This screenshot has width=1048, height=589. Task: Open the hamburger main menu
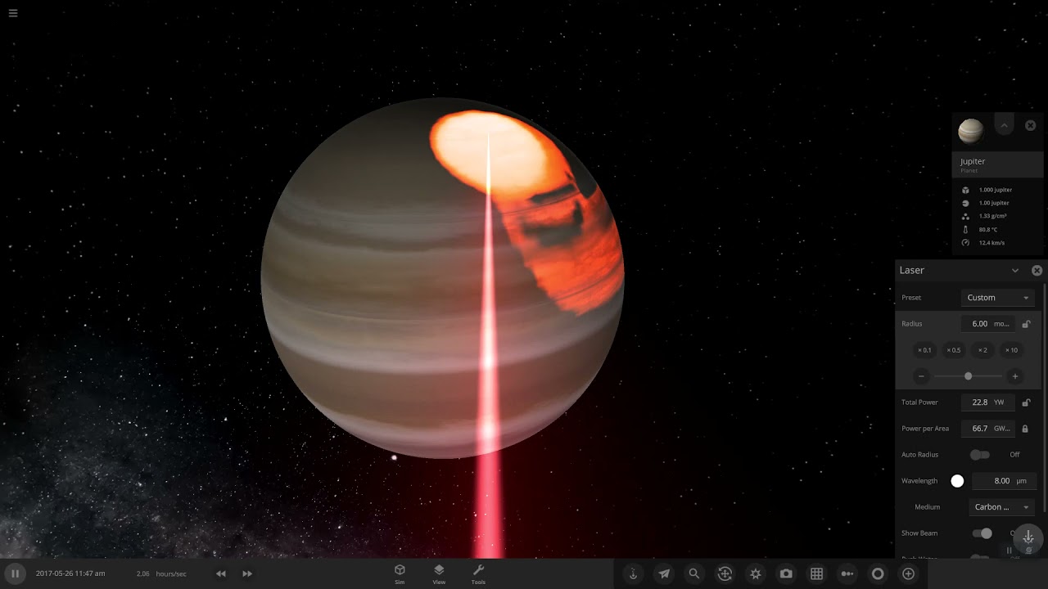13,13
